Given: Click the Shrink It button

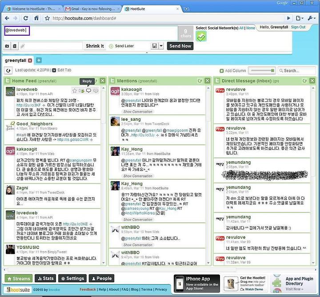Looking at the screenshot, I should coord(95,46).
